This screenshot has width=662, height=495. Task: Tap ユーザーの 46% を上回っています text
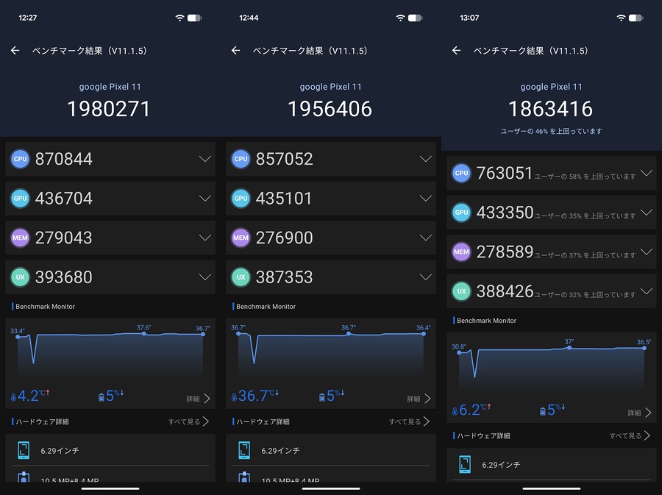point(551,131)
